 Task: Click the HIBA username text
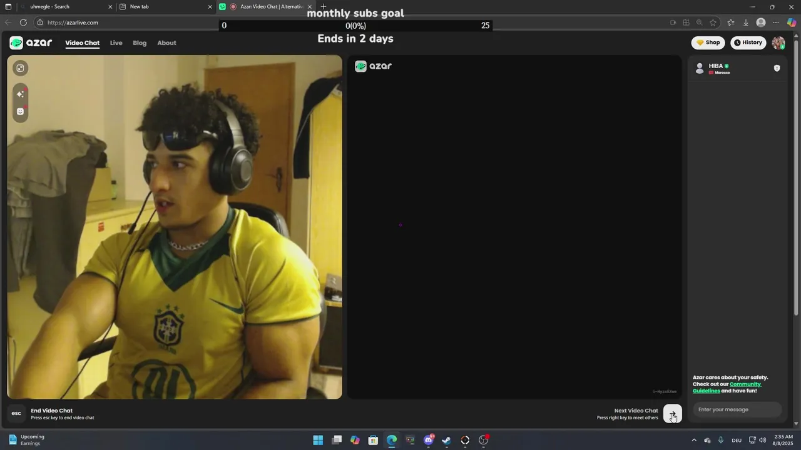point(715,66)
